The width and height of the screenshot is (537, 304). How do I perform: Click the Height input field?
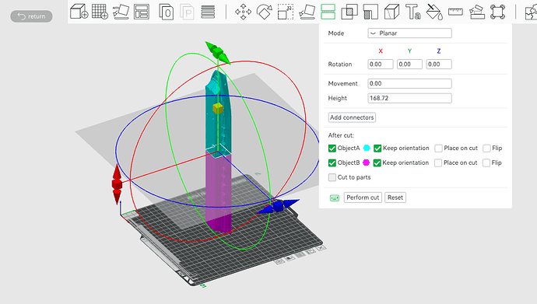409,98
